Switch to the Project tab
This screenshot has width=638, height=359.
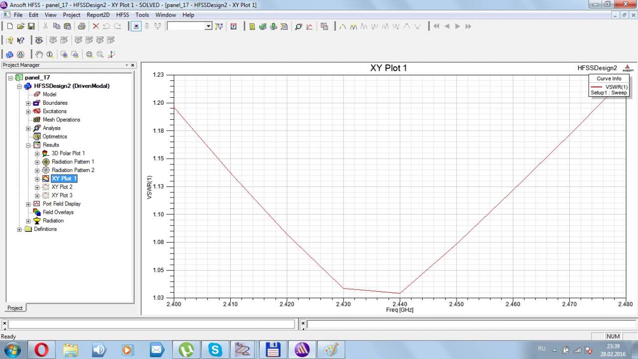click(x=15, y=308)
